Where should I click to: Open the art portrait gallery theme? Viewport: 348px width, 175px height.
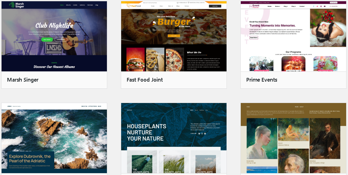click(x=293, y=138)
